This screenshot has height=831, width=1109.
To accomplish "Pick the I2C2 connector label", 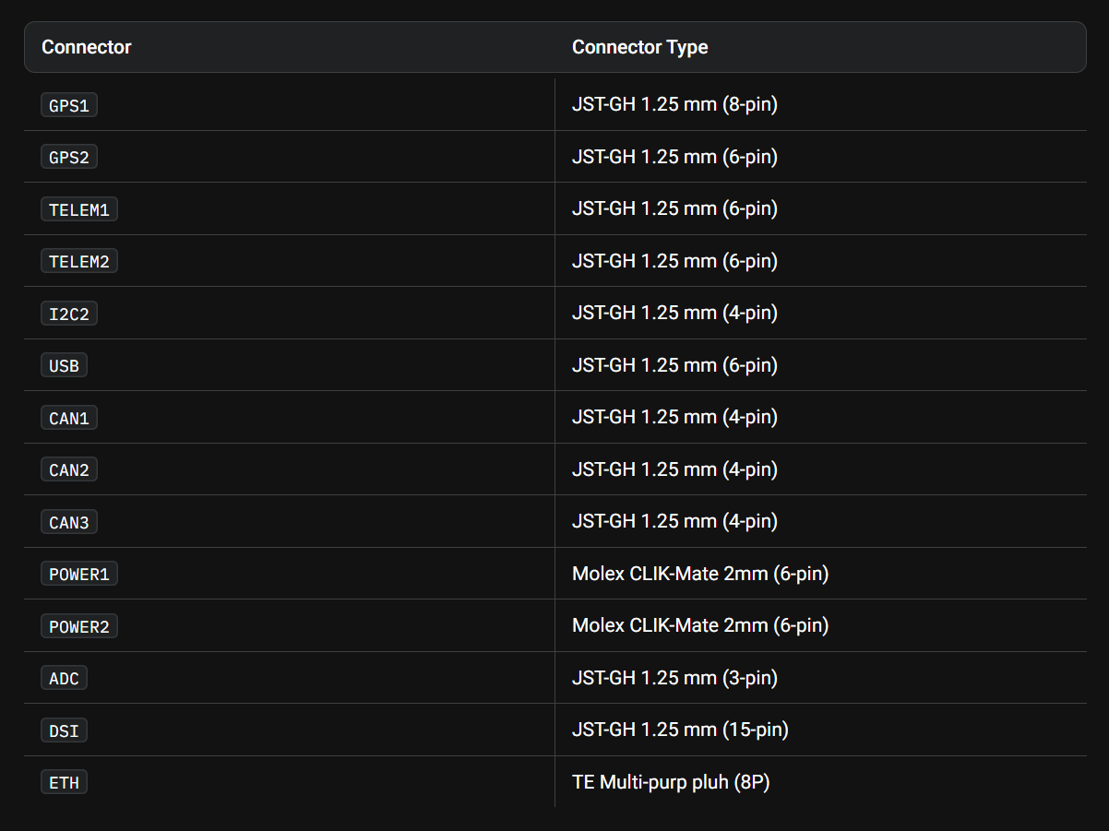I will (69, 314).
